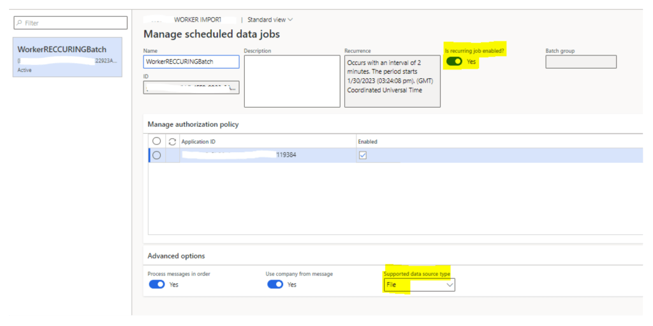Image resolution: width=653 pixels, height=326 pixels.
Task: Select the row circle for Application ID row
Action: (x=157, y=155)
